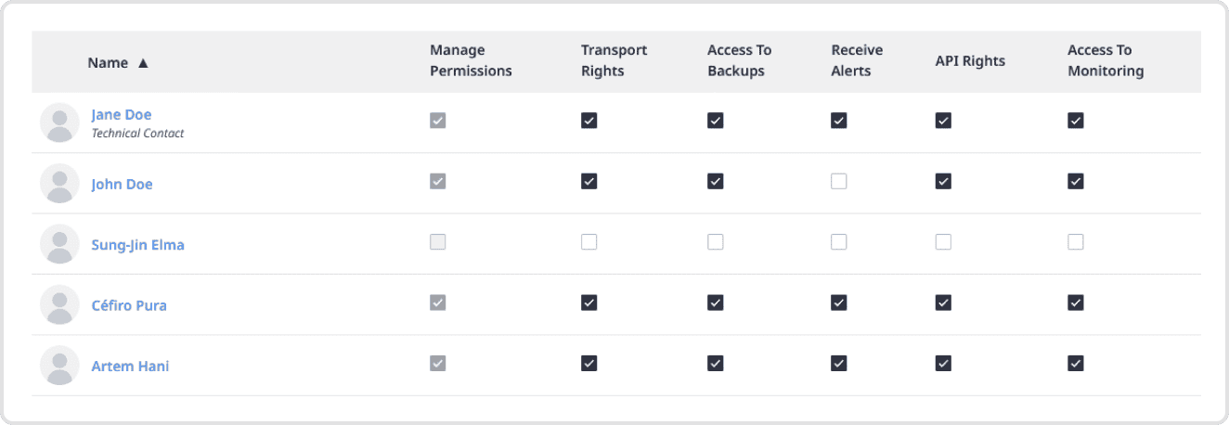The height and width of the screenshot is (425, 1229).
Task: Click the Name sort arrow
Action: 143,63
